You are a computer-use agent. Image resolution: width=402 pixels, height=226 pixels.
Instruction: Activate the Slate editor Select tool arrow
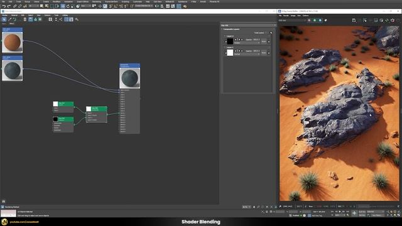click(x=4, y=19)
